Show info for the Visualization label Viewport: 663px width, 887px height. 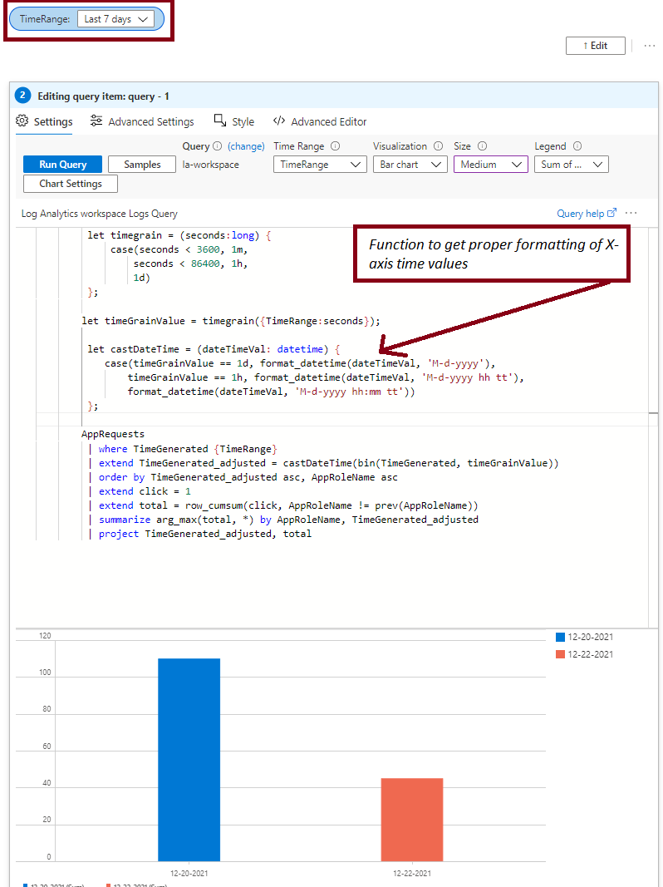pyautogui.click(x=438, y=146)
